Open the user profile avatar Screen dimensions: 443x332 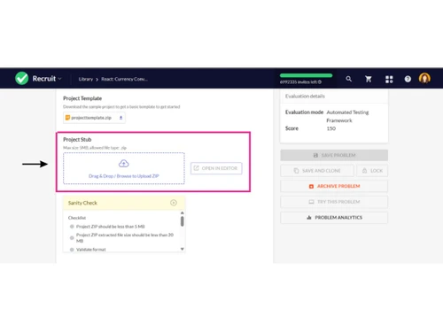click(x=424, y=79)
